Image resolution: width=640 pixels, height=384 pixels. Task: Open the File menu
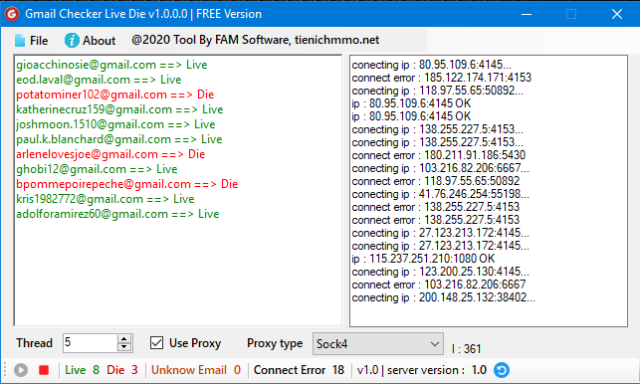point(31,41)
